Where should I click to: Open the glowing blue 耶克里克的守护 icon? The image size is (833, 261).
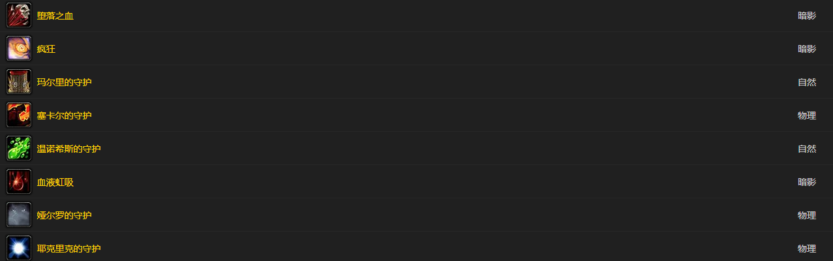tap(19, 248)
